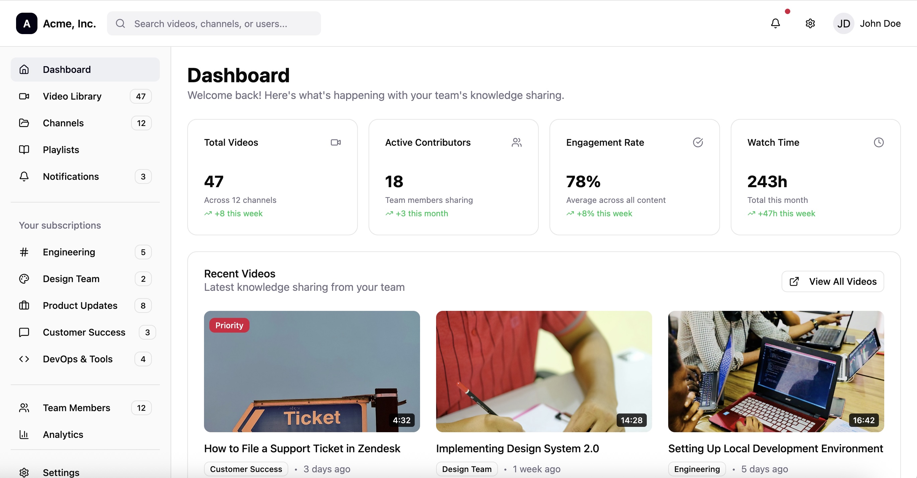Open Video Library in the sidebar
Viewport: 917px width, 478px height.
click(x=72, y=96)
